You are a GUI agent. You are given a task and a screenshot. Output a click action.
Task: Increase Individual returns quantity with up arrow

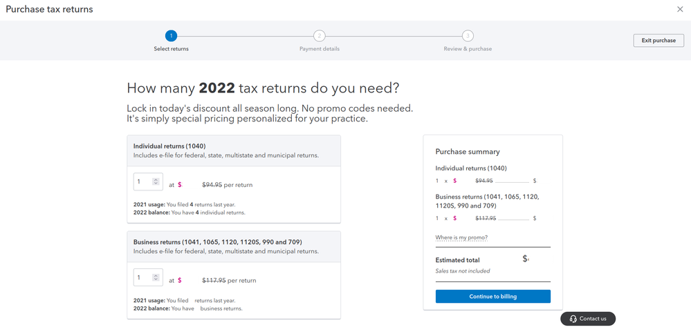[x=156, y=179]
